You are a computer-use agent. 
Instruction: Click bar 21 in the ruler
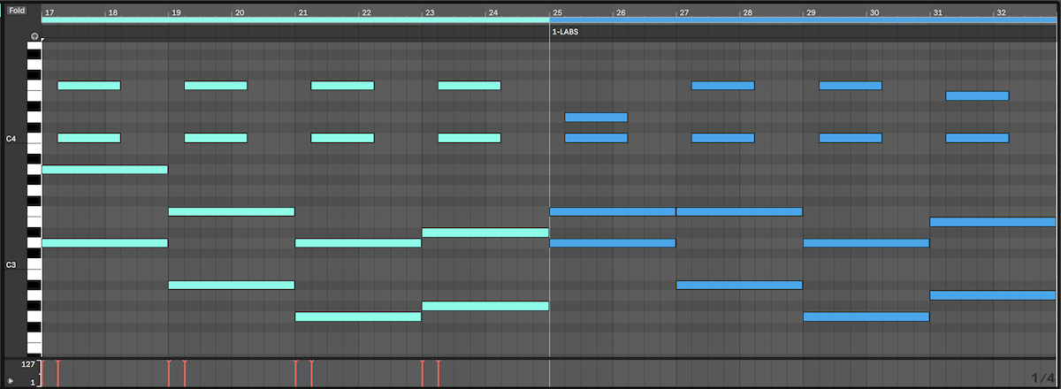tap(303, 13)
